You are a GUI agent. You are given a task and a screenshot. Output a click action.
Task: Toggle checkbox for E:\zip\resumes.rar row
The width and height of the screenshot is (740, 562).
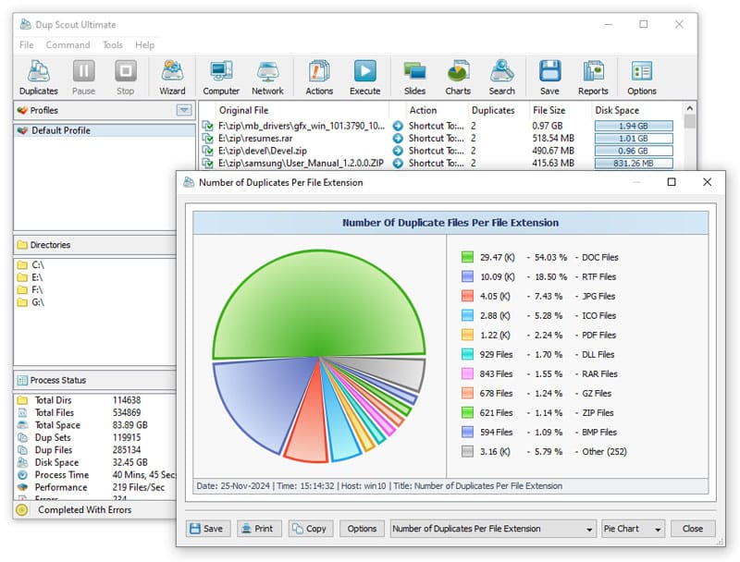(207, 138)
